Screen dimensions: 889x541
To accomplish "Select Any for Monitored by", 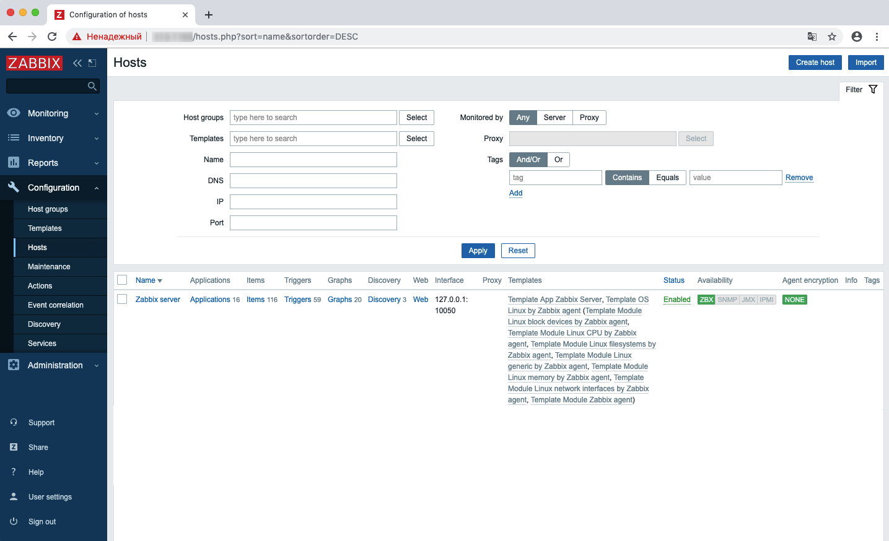I will pos(523,118).
